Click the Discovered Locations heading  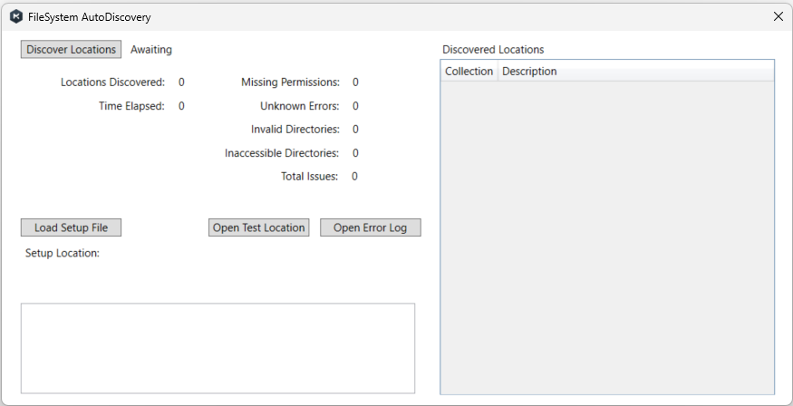coord(493,50)
